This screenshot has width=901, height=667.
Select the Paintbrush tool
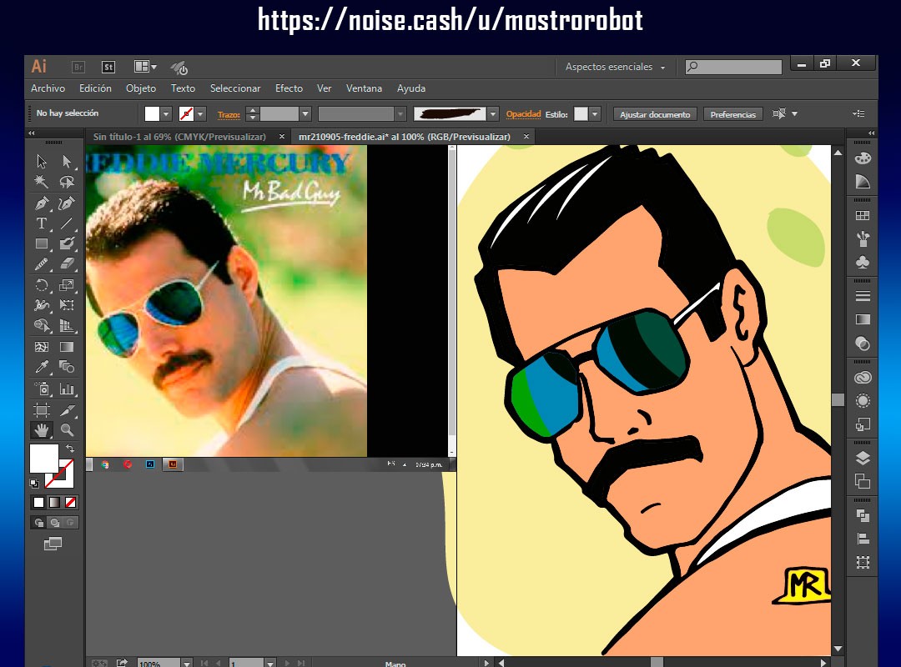click(67, 243)
